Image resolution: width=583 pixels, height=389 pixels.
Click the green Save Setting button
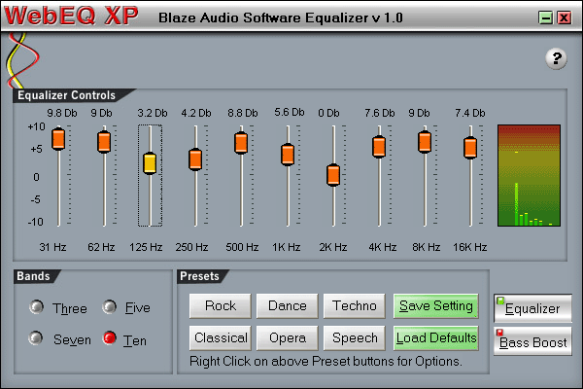point(436,306)
